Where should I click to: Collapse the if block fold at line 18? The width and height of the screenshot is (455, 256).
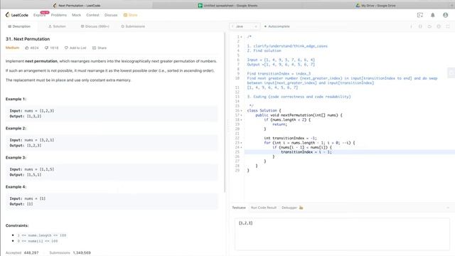click(241, 120)
